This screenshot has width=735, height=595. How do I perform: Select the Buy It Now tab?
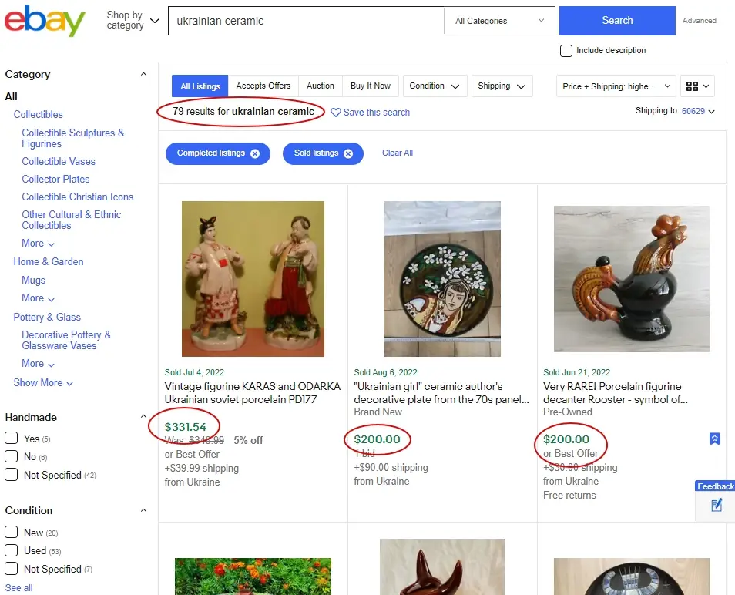tap(371, 86)
